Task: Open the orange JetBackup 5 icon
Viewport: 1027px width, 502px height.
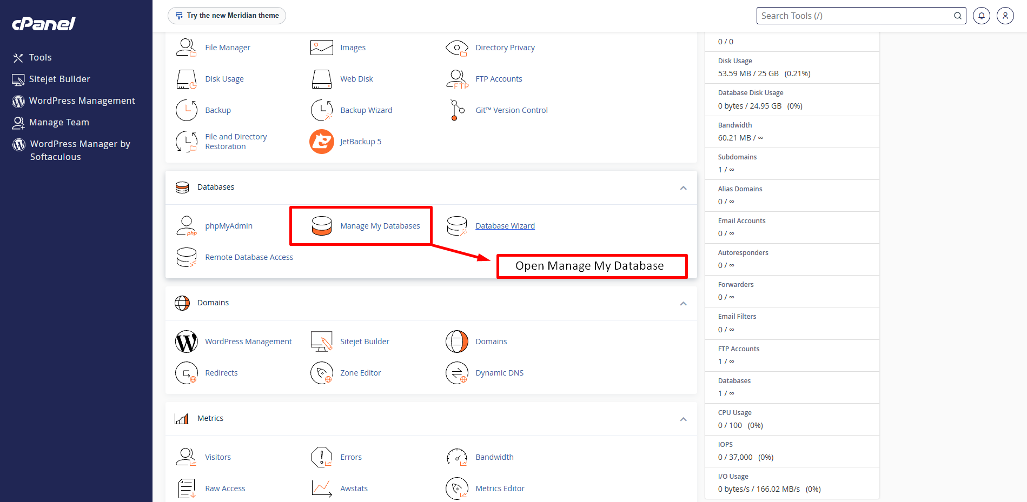Action: (321, 142)
